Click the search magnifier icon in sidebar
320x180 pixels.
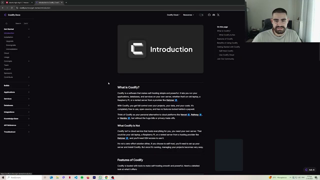coord(6,23)
